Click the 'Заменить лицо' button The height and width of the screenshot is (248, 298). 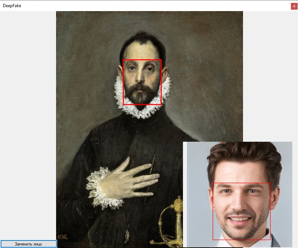[29, 244]
